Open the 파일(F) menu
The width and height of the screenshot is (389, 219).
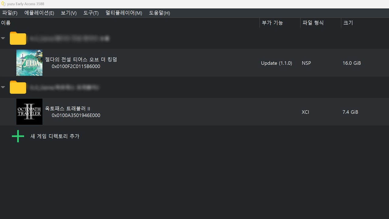coord(10,13)
